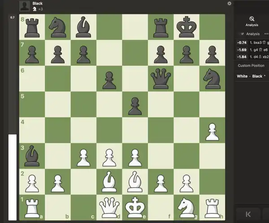Click the White - Black players header
This screenshot has height=223, width=269.
(x=250, y=76)
